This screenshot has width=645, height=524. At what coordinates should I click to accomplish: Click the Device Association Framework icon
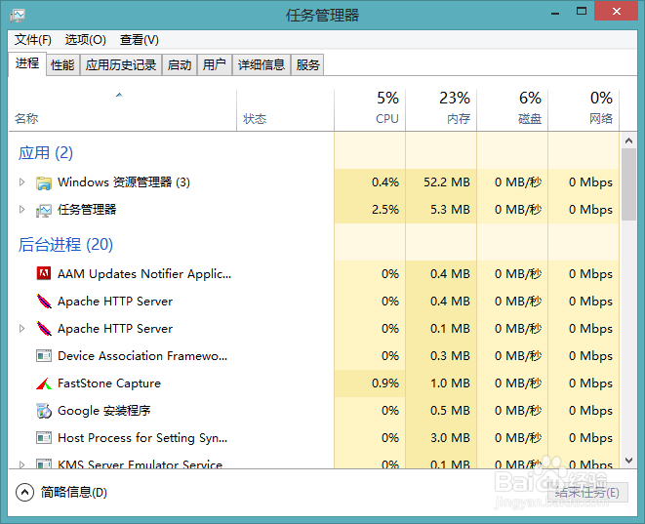pyautogui.click(x=44, y=356)
